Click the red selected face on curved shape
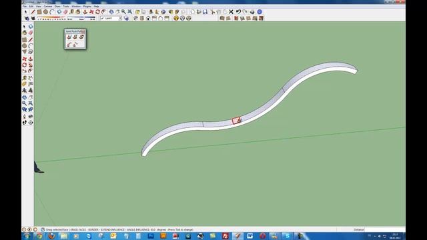 236,121
